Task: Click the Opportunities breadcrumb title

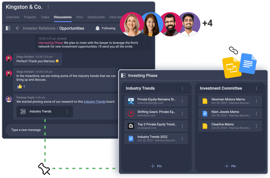Action: pos(72,28)
